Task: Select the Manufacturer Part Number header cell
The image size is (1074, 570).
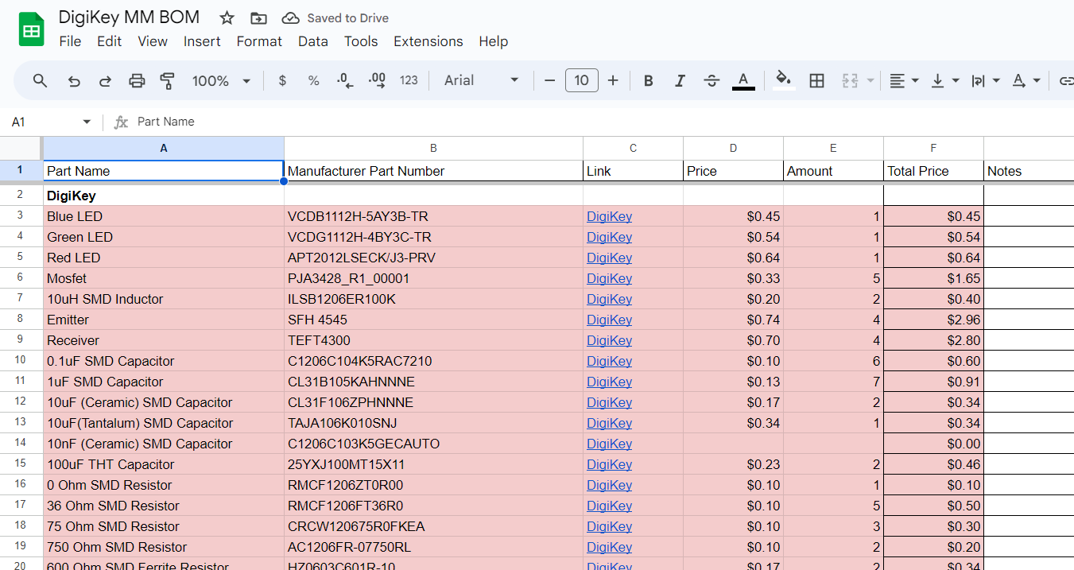Action: 433,171
